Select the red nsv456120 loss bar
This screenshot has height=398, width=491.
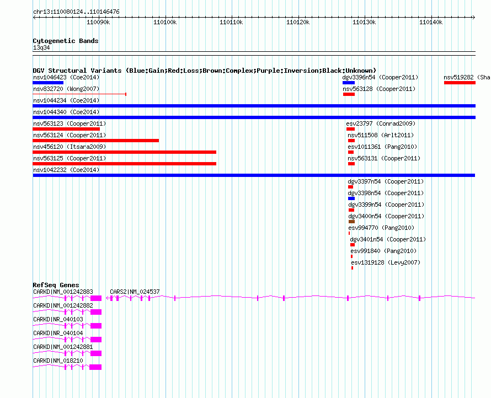tap(125, 152)
